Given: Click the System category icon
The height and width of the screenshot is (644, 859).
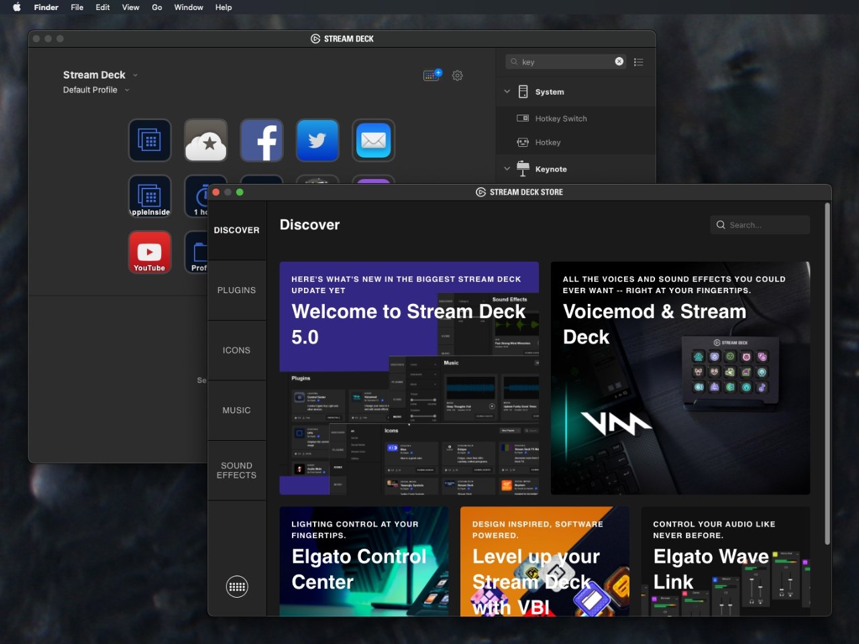Looking at the screenshot, I should pyautogui.click(x=523, y=92).
